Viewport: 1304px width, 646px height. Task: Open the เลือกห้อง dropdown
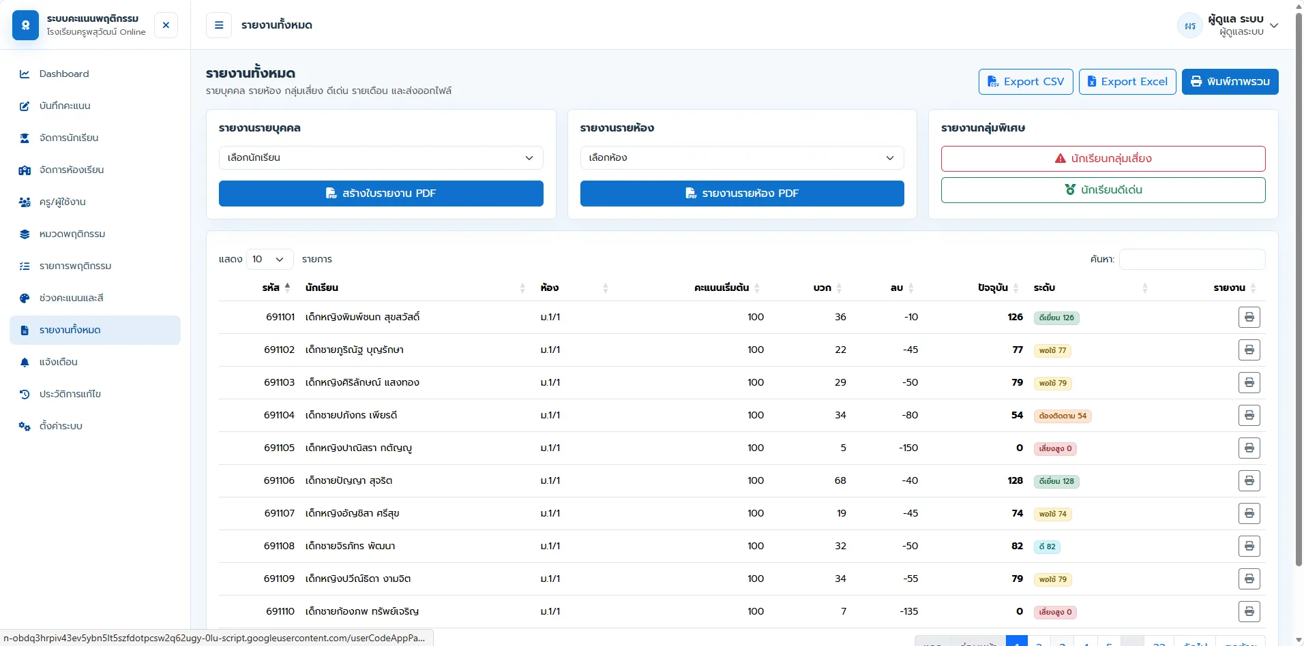click(742, 157)
